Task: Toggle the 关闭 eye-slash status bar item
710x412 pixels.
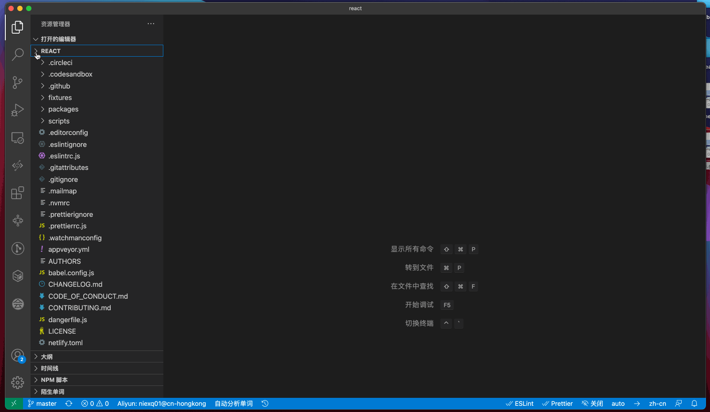Action: (592, 404)
